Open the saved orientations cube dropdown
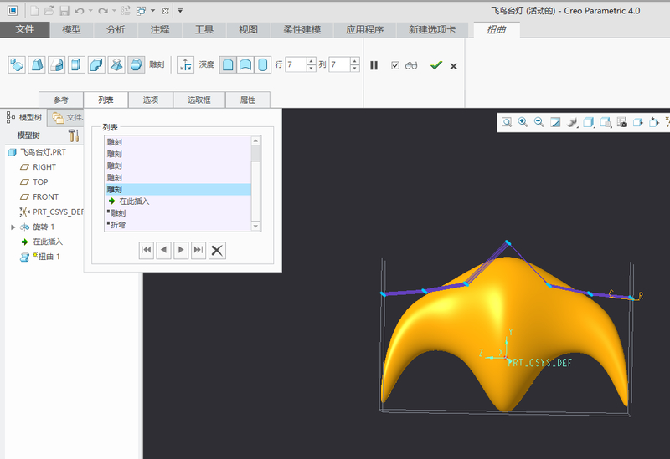Screen dimensions: 670x459 click(x=589, y=122)
